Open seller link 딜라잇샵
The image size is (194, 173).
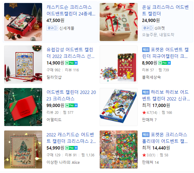point(54,77)
